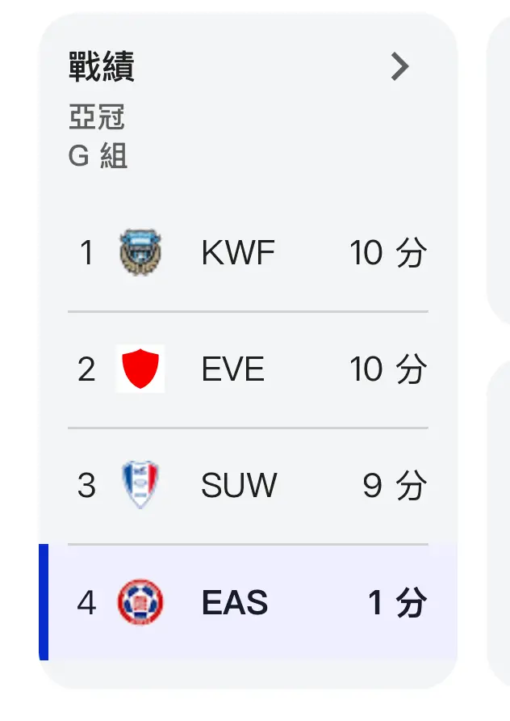Click KWF's 10 分 points value
Viewport: 510px width, 721px height.
[x=388, y=252]
